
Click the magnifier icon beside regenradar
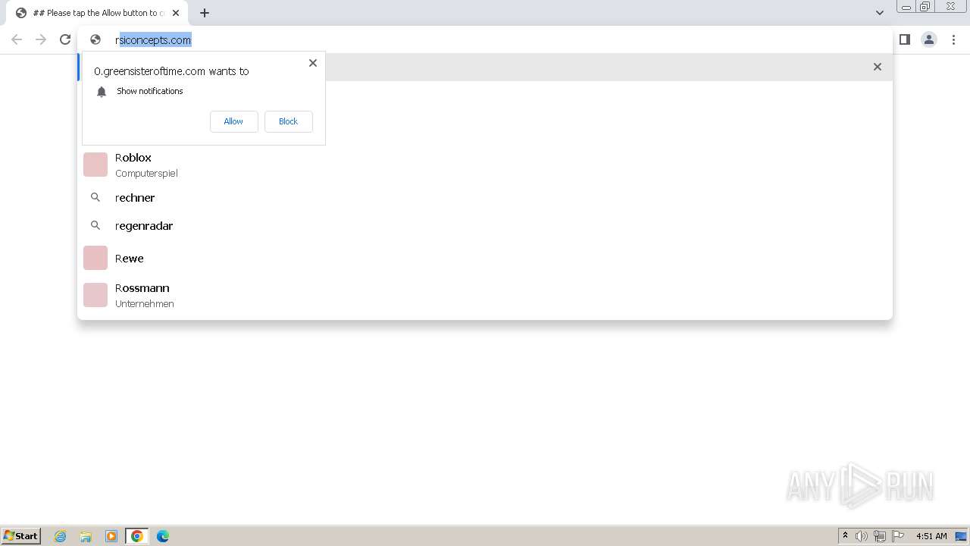tap(95, 225)
